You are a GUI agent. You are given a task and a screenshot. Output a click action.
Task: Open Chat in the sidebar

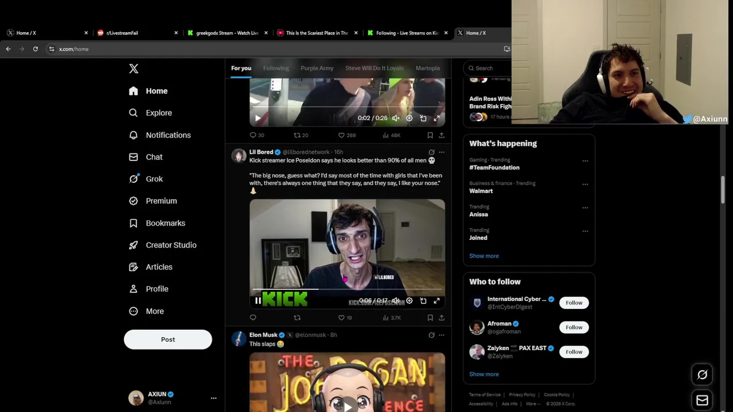[x=146, y=157]
